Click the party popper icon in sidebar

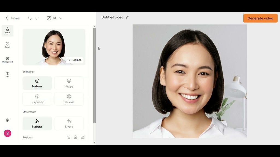point(7,120)
